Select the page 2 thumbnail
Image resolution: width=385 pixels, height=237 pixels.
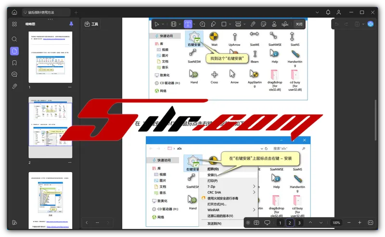click(x=51, y=127)
